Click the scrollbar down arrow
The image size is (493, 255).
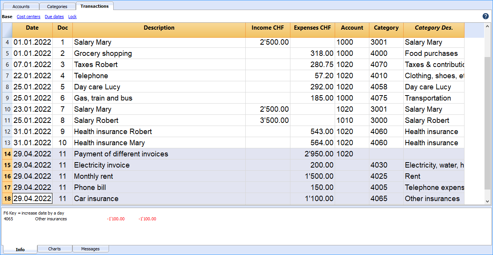488,201
